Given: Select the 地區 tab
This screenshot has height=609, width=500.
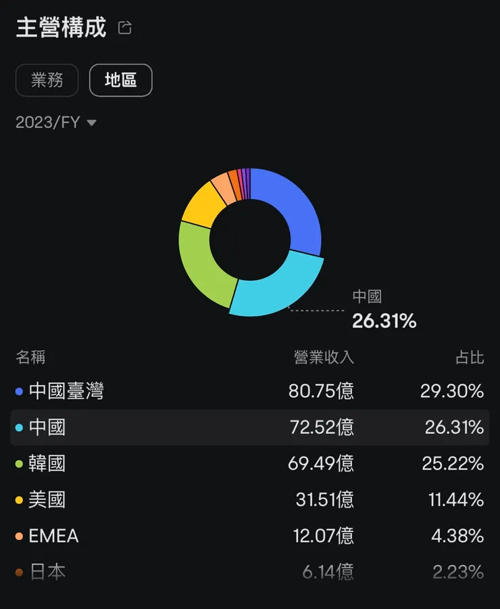Looking at the screenshot, I should (120, 80).
